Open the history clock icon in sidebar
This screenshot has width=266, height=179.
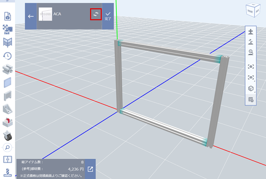7,56
